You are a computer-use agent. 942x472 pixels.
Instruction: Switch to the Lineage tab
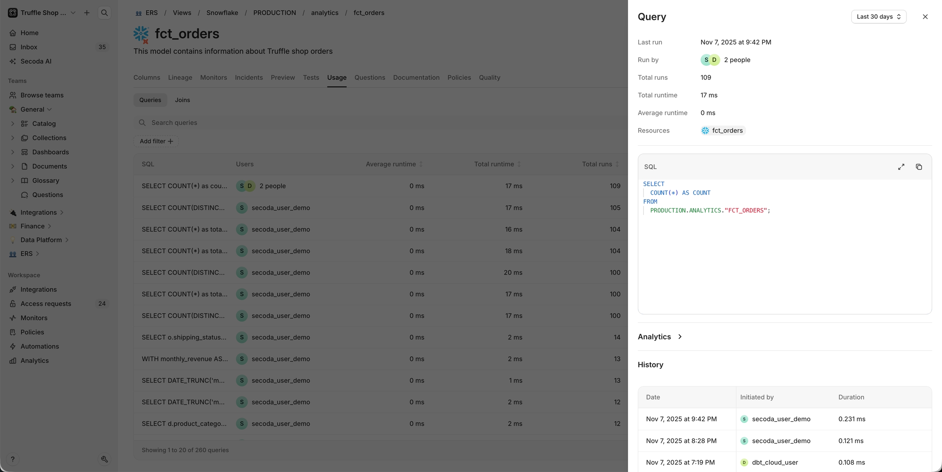click(x=180, y=78)
